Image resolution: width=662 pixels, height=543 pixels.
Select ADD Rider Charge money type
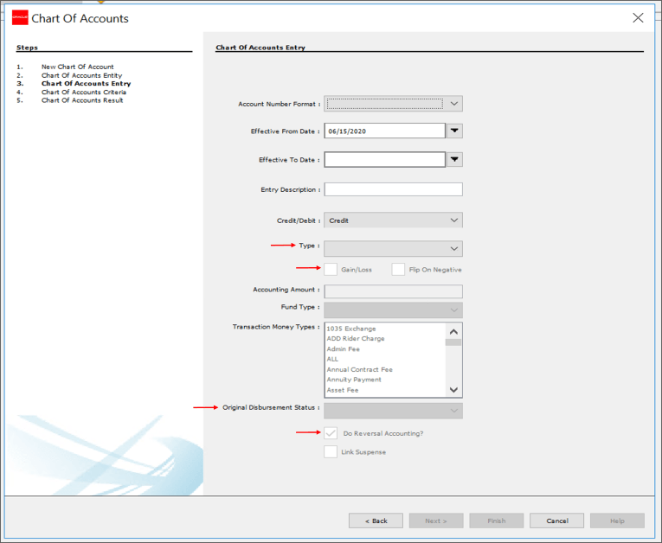356,339
